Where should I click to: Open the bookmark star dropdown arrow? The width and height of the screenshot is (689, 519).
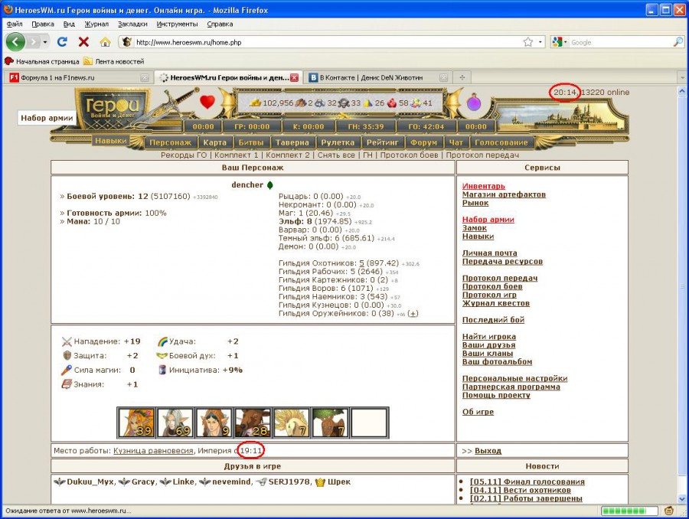[540, 42]
